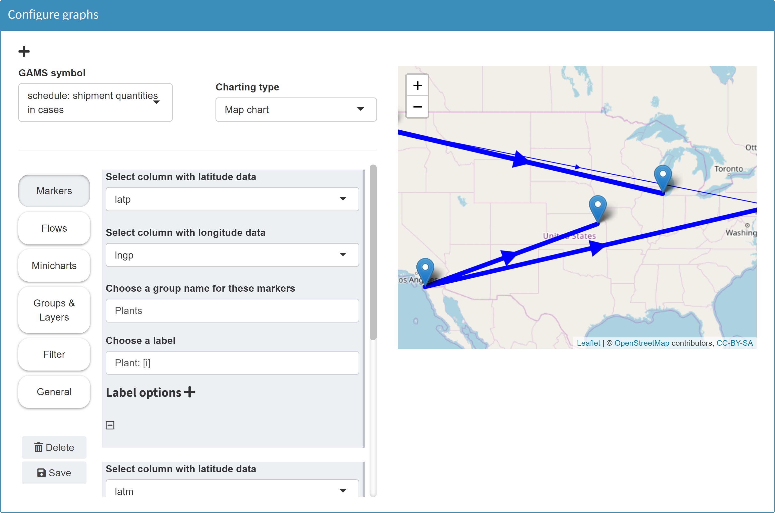
Task: Open the Groups & Layers tab
Action: (x=54, y=310)
